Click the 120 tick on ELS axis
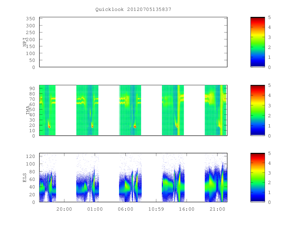Screen dimensions: 303x227 31,156
